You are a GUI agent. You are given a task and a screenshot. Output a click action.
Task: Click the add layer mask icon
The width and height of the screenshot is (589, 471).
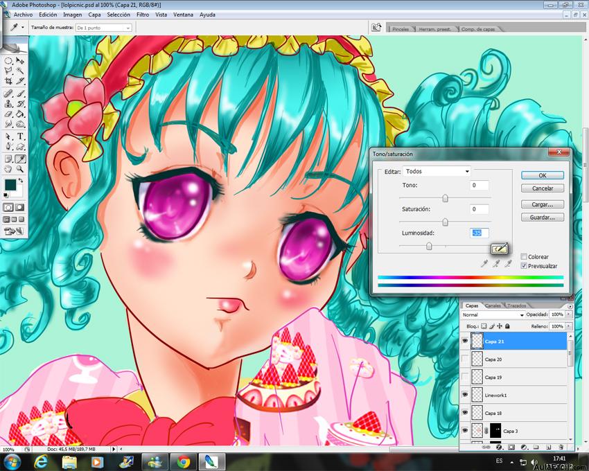click(511, 447)
